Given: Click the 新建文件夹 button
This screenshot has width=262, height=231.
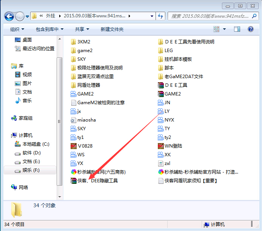Looking at the screenshot, I should [112, 29].
